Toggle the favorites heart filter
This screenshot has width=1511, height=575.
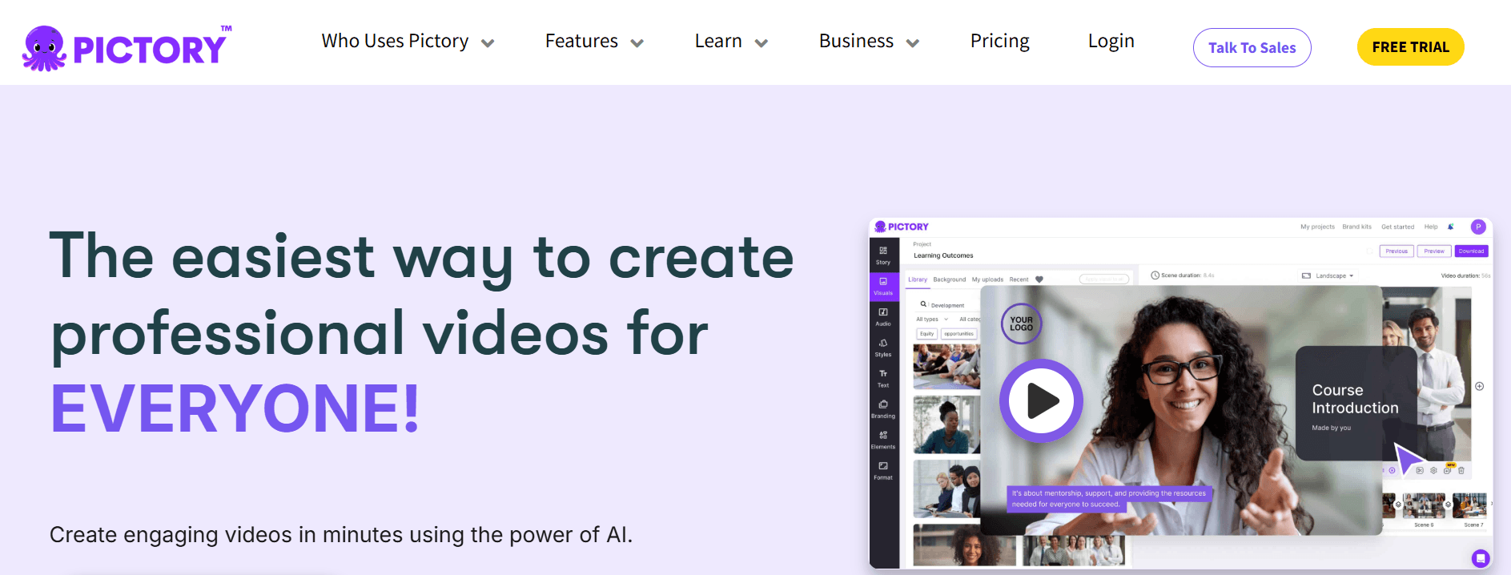pyautogui.click(x=1039, y=279)
